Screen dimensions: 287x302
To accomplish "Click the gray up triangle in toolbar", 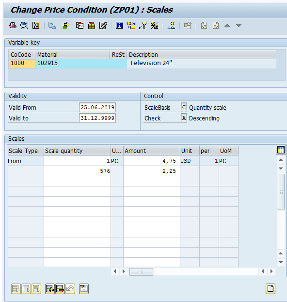I will (227, 25).
